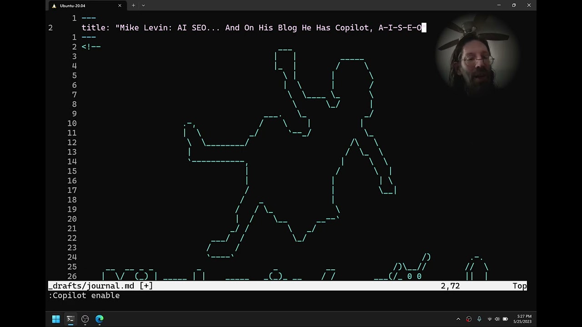The image size is (582, 327).
Task: Open the Windows Start menu
Action: [56, 319]
